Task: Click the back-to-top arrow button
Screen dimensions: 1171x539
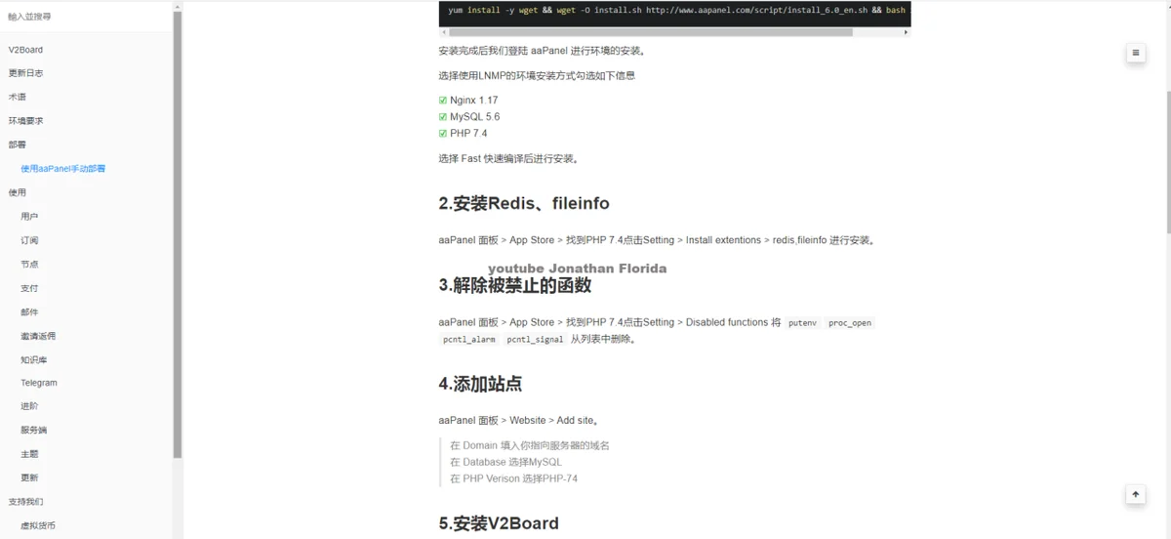Action: tap(1135, 495)
